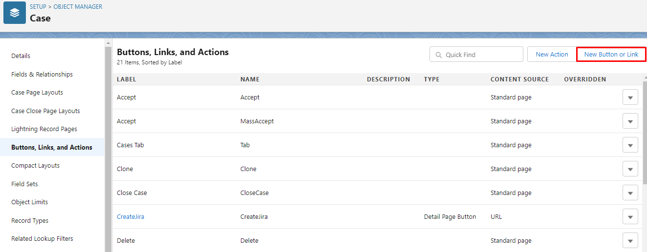
Task: Focus the Quick Find search field
Action: (x=476, y=55)
